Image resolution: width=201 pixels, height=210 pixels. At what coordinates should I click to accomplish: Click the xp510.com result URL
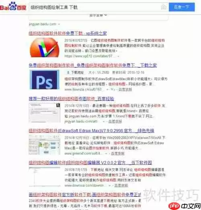pyautogui.click(x=90, y=56)
